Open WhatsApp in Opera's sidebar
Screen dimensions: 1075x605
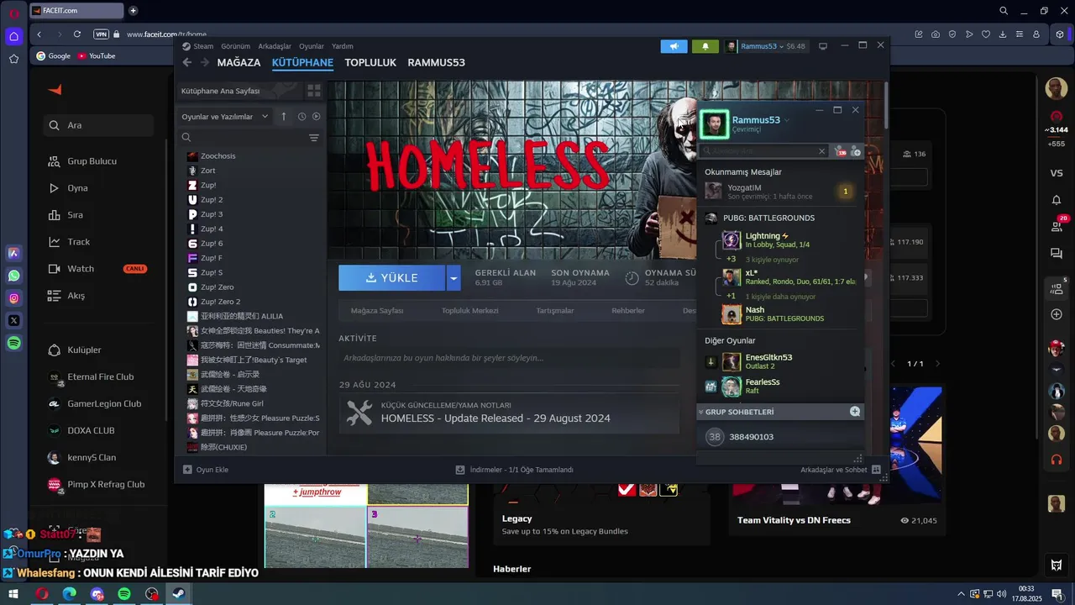14,276
